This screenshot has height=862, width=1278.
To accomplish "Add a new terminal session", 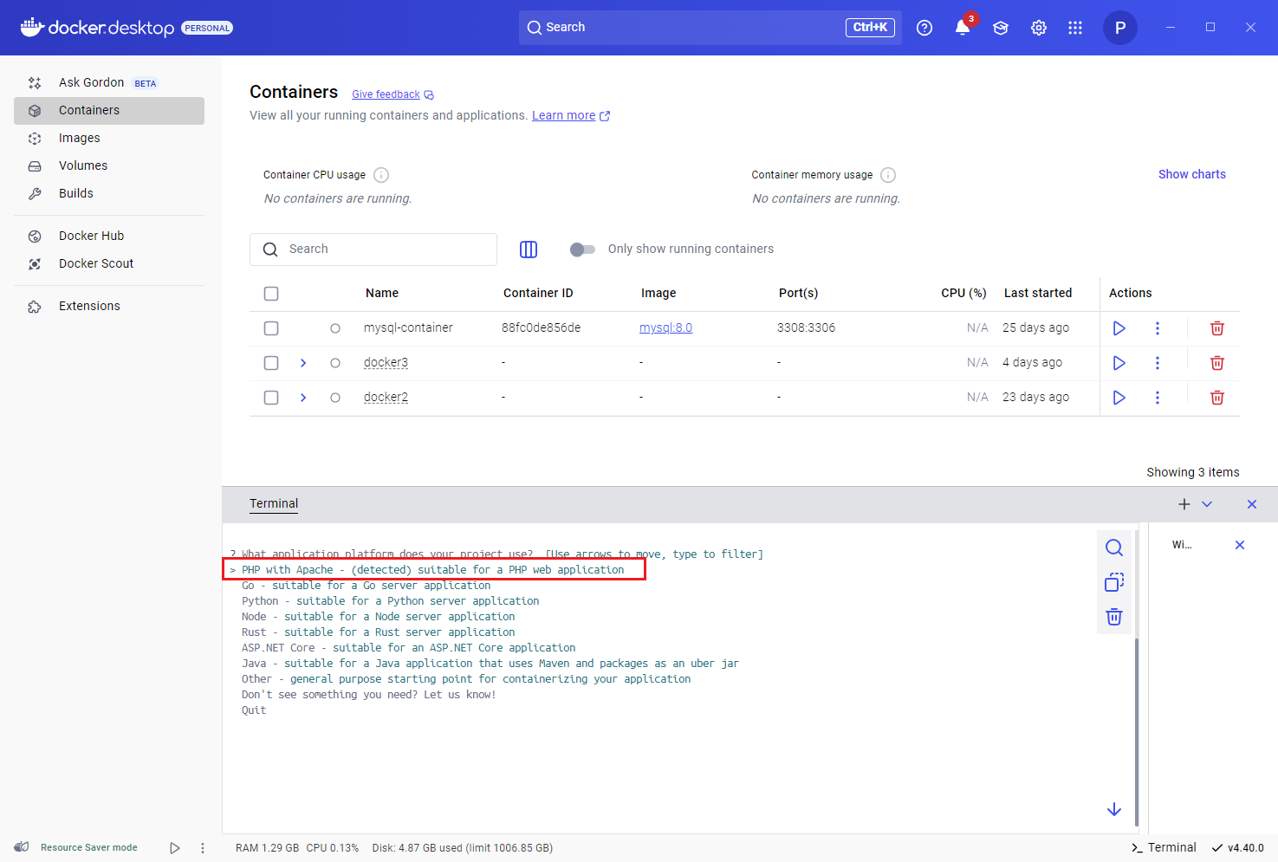I will [x=1184, y=504].
